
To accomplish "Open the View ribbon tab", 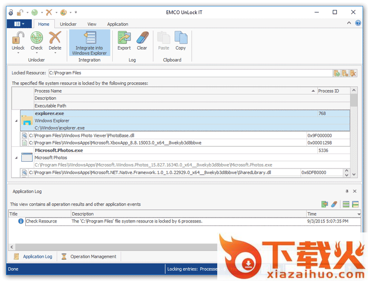I will click(92, 24).
